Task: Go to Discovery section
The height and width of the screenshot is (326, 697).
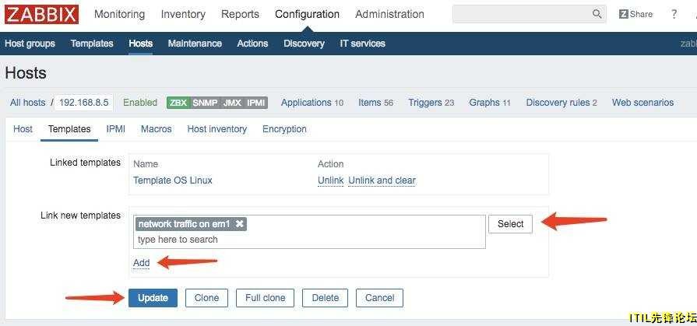Action: [x=304, y=44]
